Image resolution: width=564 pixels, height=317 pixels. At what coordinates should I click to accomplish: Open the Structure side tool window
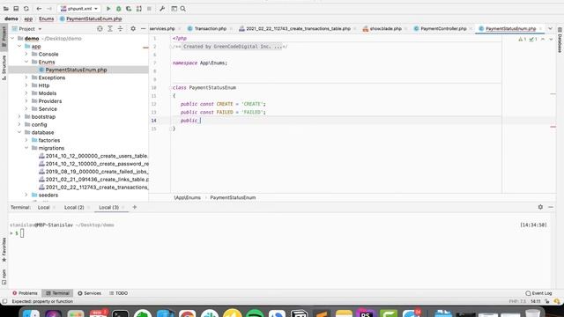pos(4,68)
